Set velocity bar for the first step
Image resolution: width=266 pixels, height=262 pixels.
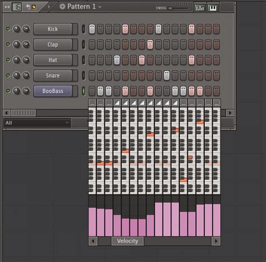[92, 222]
